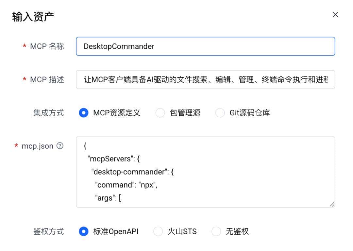Click the command npx line in mcp.json
Screen dimensions: 353x251
coord(126,185)
